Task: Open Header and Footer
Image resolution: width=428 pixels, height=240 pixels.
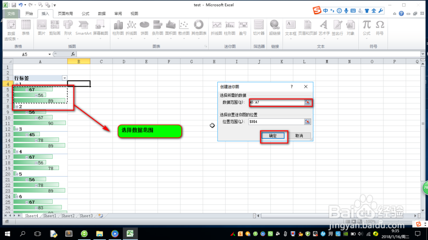Action: point(307,28)
